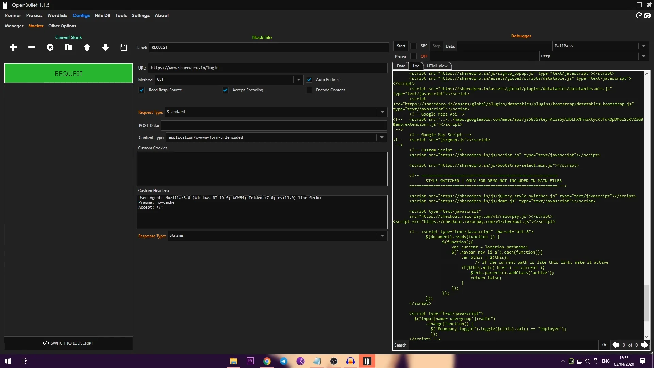Click the delete block icon (X)
Image resolution: width=654 pixels, height=368 pixels.
point(50,47)
